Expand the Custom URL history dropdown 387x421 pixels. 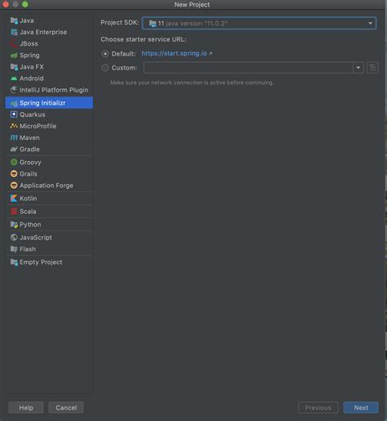(358, 67)
